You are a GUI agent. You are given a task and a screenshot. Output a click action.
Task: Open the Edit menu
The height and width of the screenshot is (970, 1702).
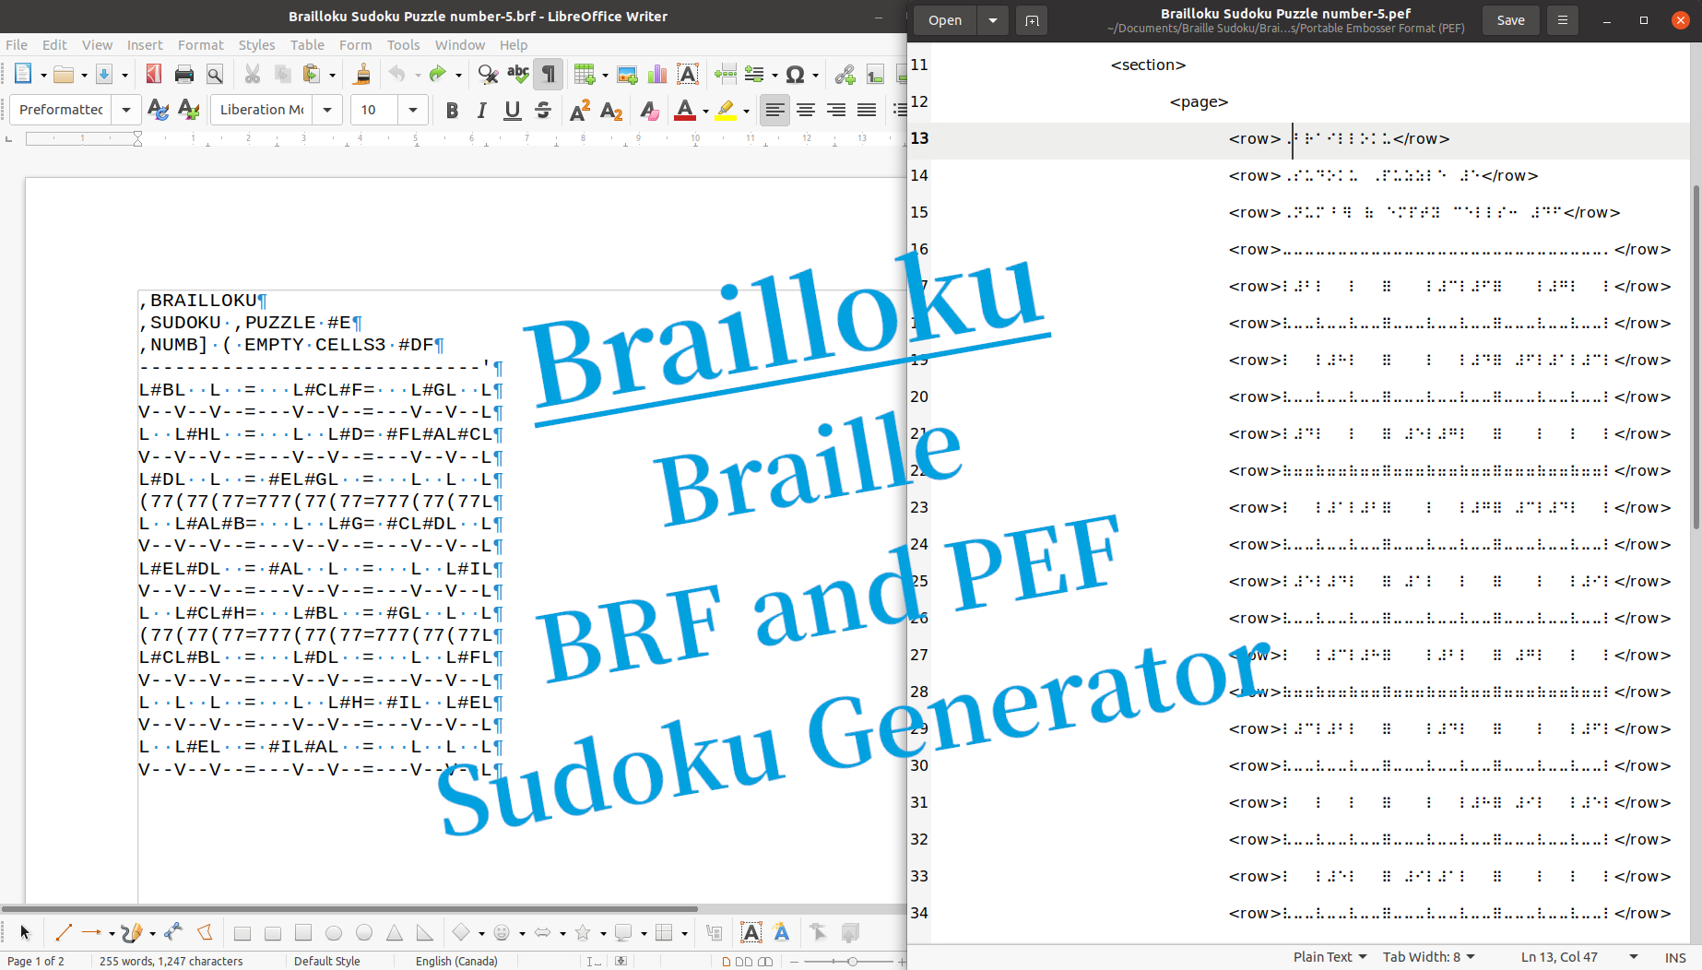pyautogui.click(x=54, y=44)
